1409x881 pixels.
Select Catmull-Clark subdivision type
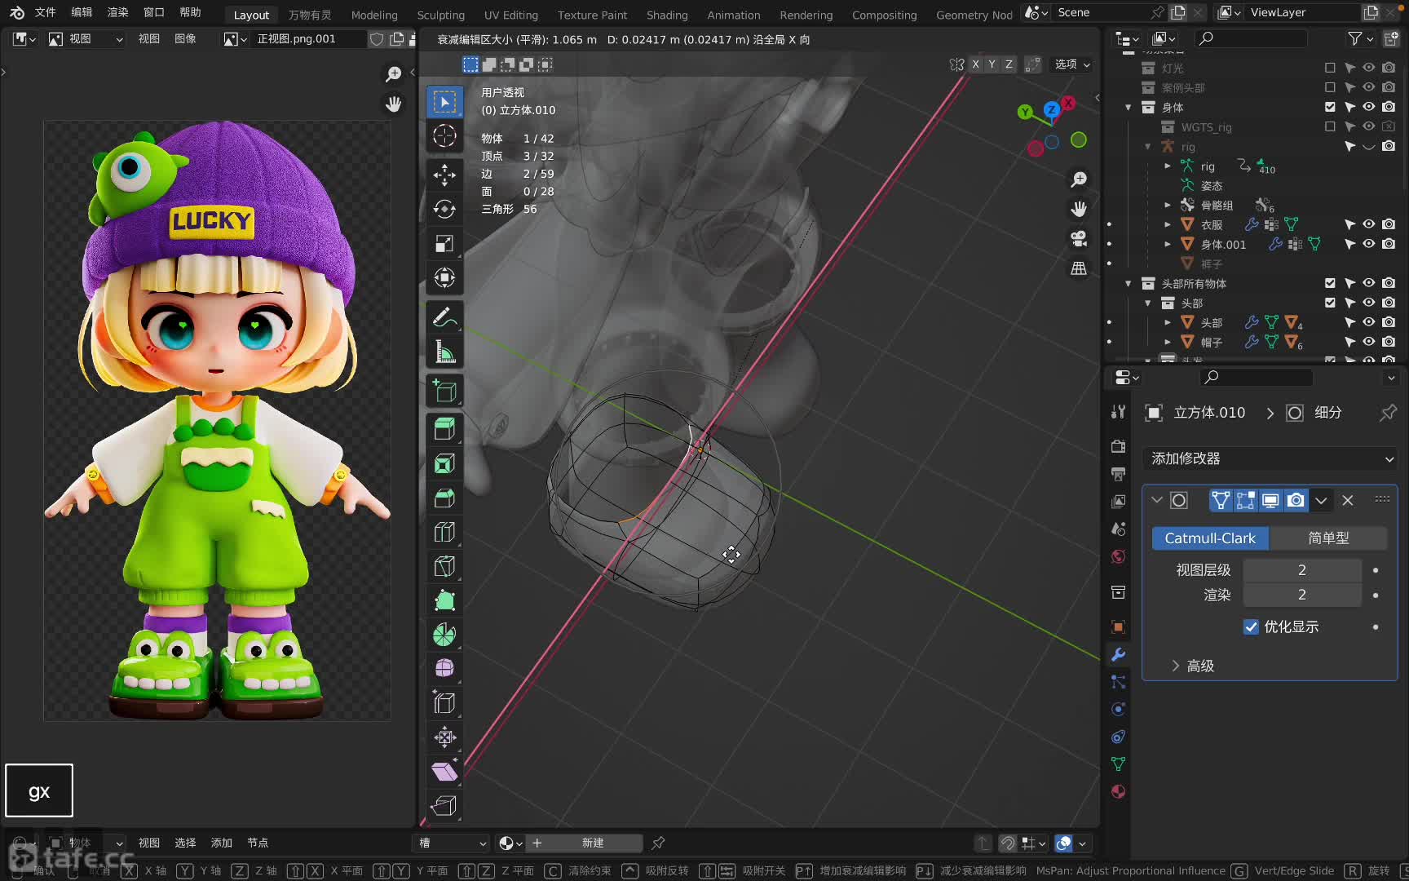click(x=1210, y=538)
